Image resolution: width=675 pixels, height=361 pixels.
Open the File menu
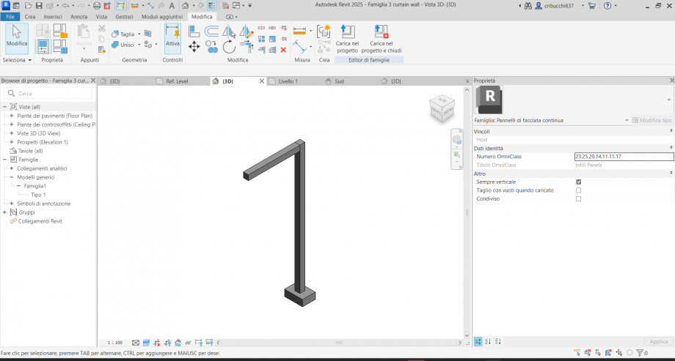click(x=10, y=17)
